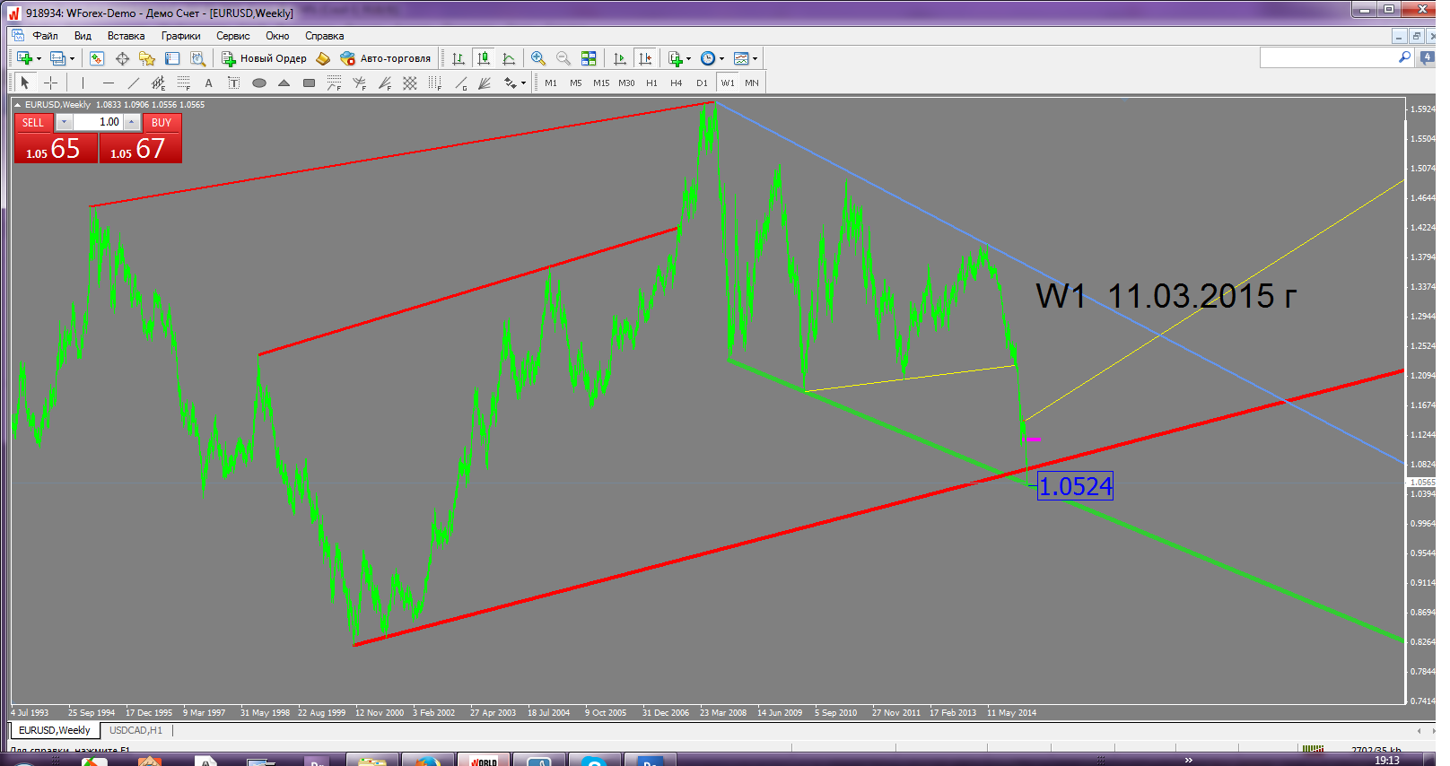Click the Новый Ордер button
This screenshot has height=766, width=1450.
[264, 58]
